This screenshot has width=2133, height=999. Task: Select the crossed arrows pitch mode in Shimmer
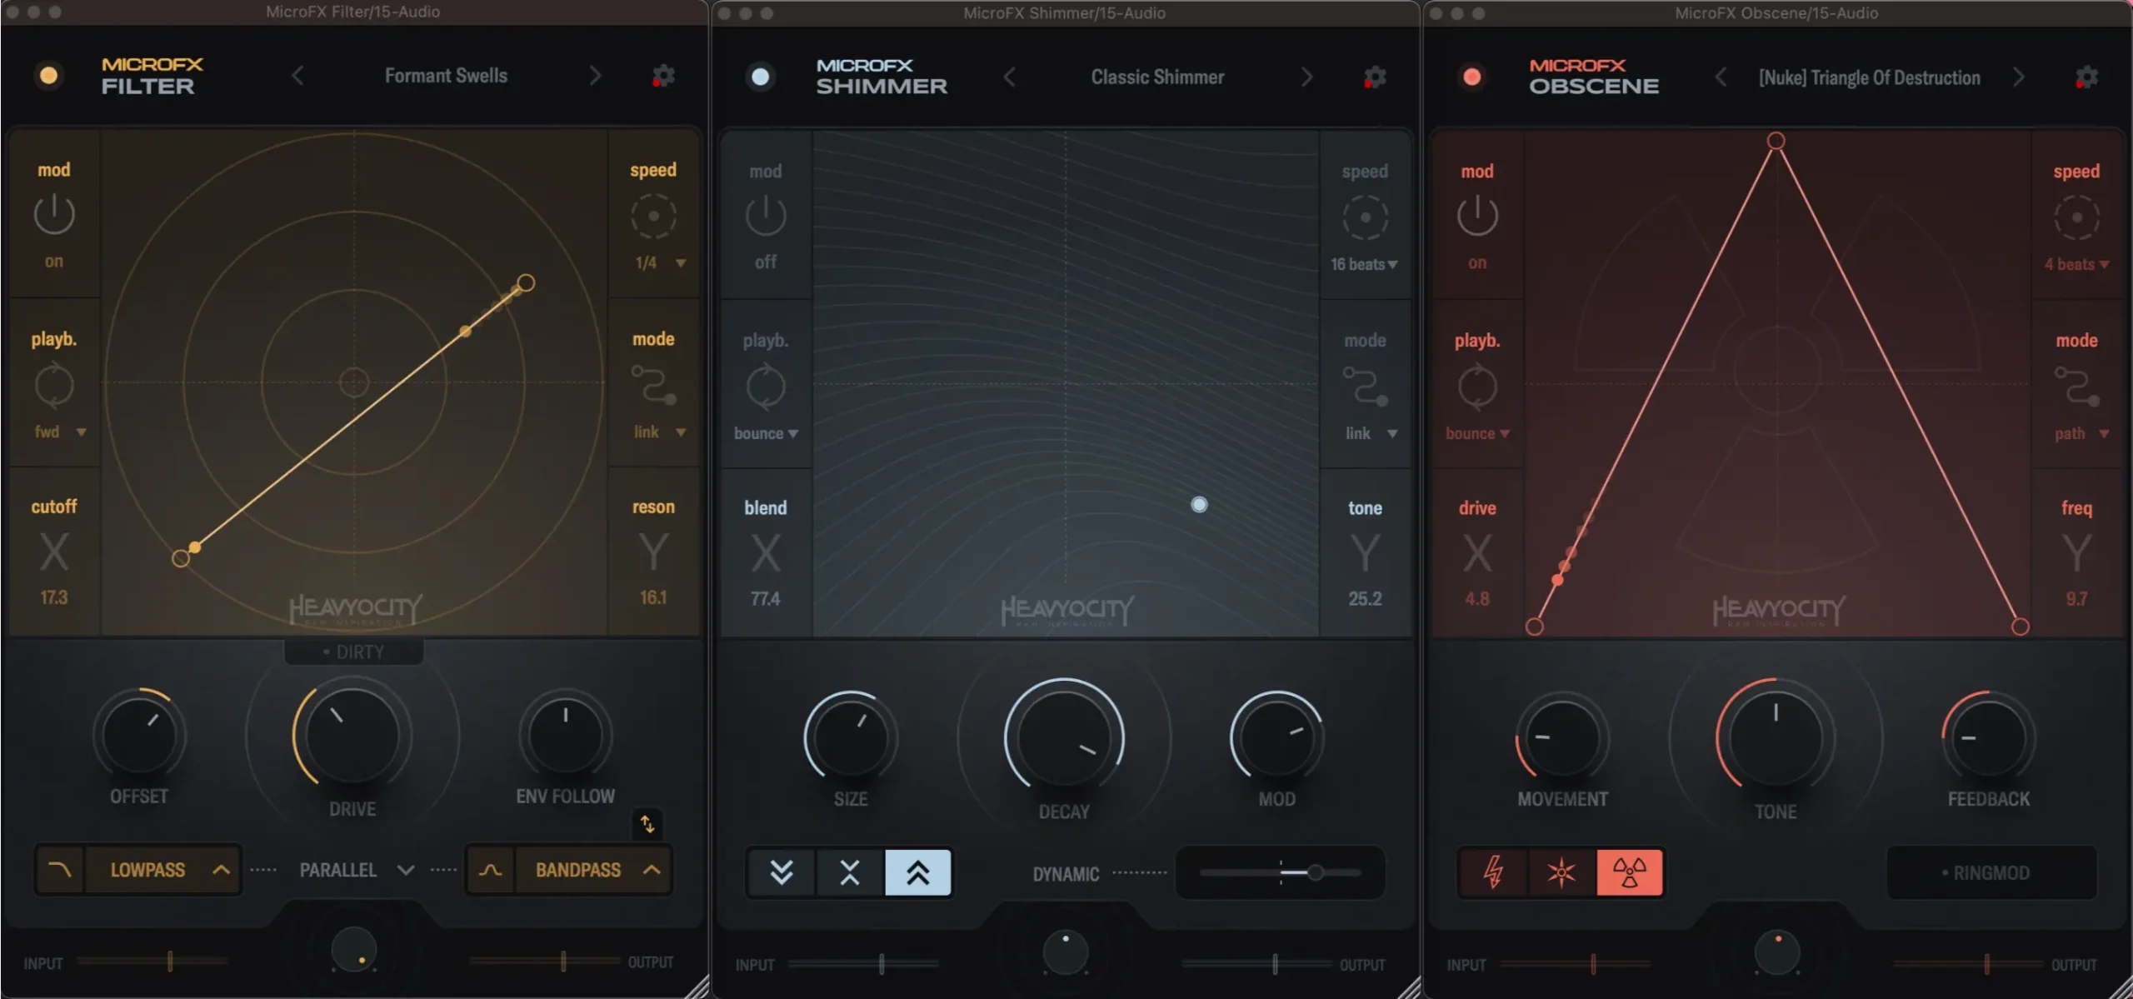(850, 872)
